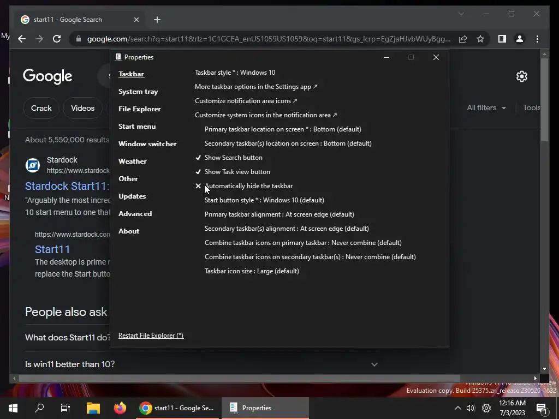Switch to Properties taskbar button
The width and height of the screenshot is (559, 419).
click(265, 408)
